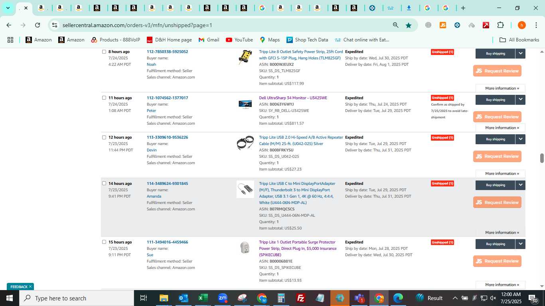Expand More information for Peter's order

coord(500,128)
